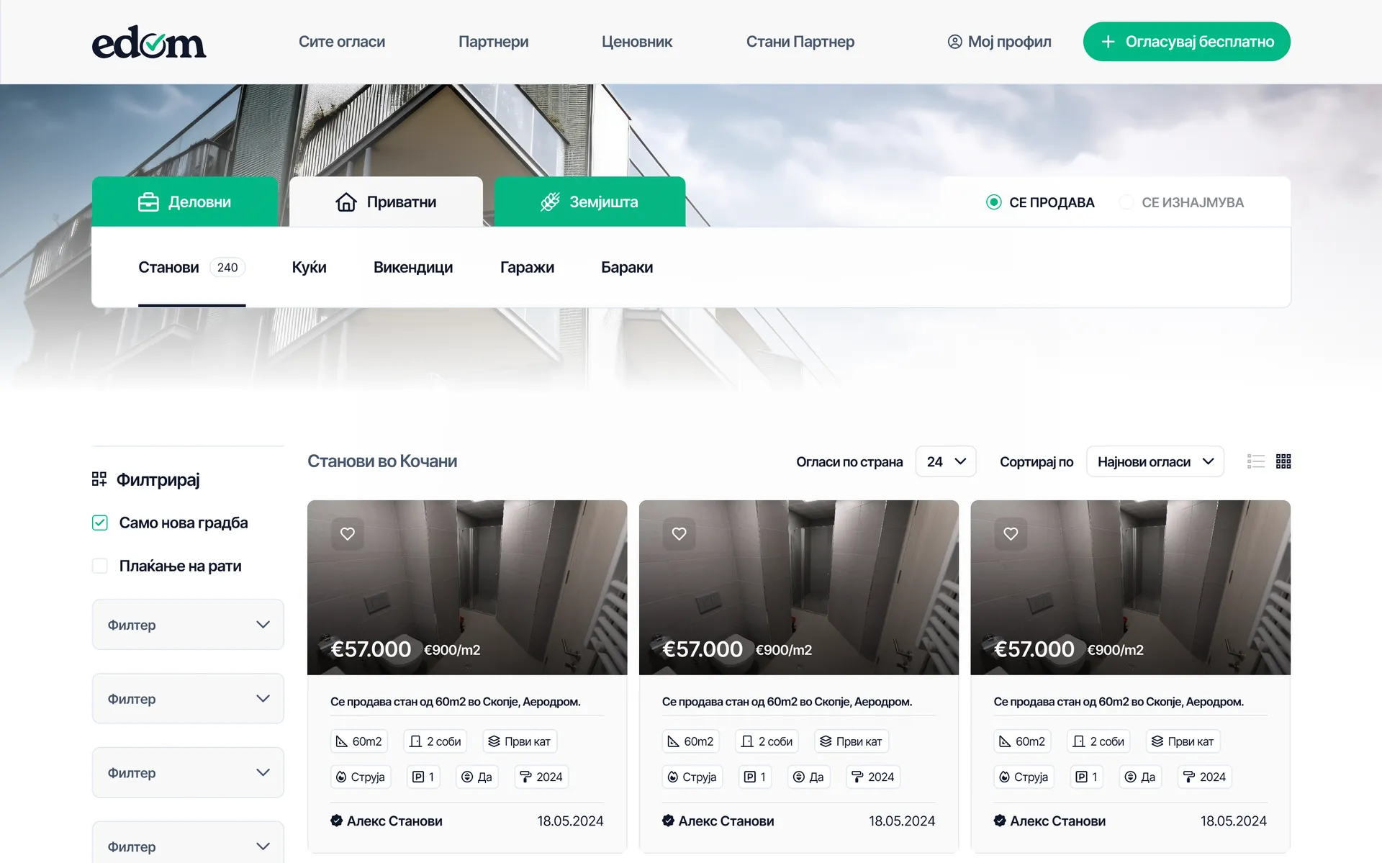Click the Струја heating tag on first listing
This screenshot has height=863, width=1382.
tap(361, 777)
